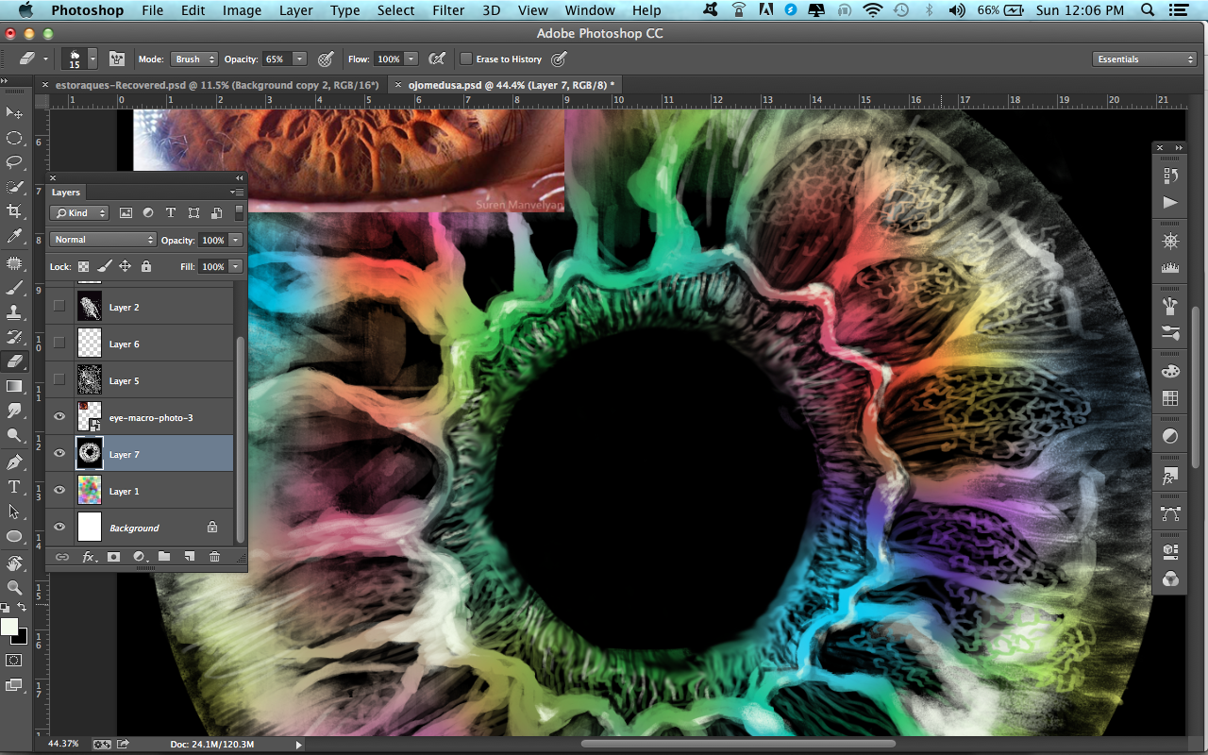This screenshot has height=755, width=1208.
Task: Create a new group folder
Action: (164, 557)
